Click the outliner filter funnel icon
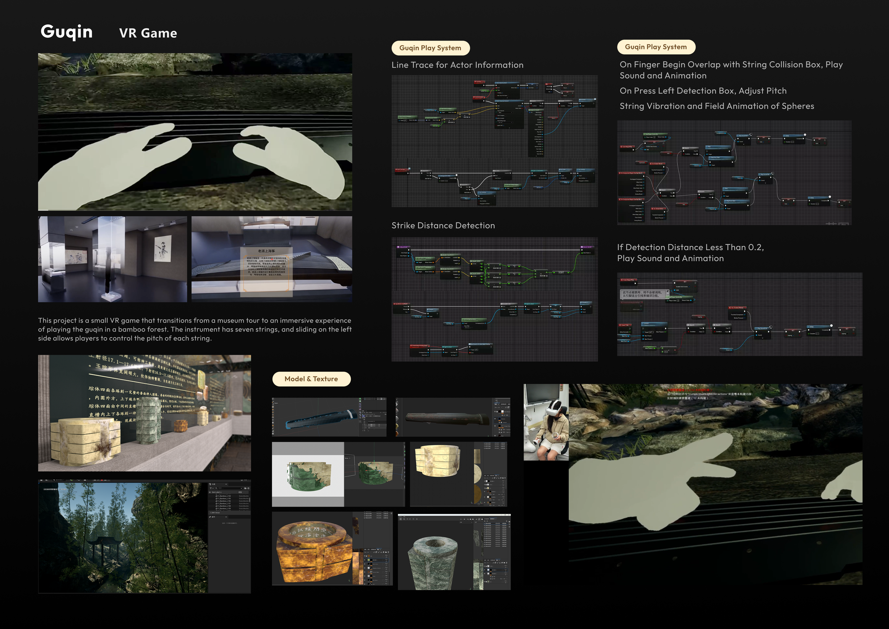 pyautogui.click(x=211, y=488)
